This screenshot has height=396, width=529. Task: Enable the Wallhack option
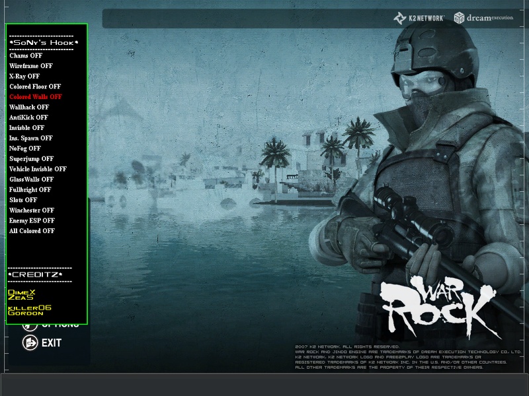point(29,108)
